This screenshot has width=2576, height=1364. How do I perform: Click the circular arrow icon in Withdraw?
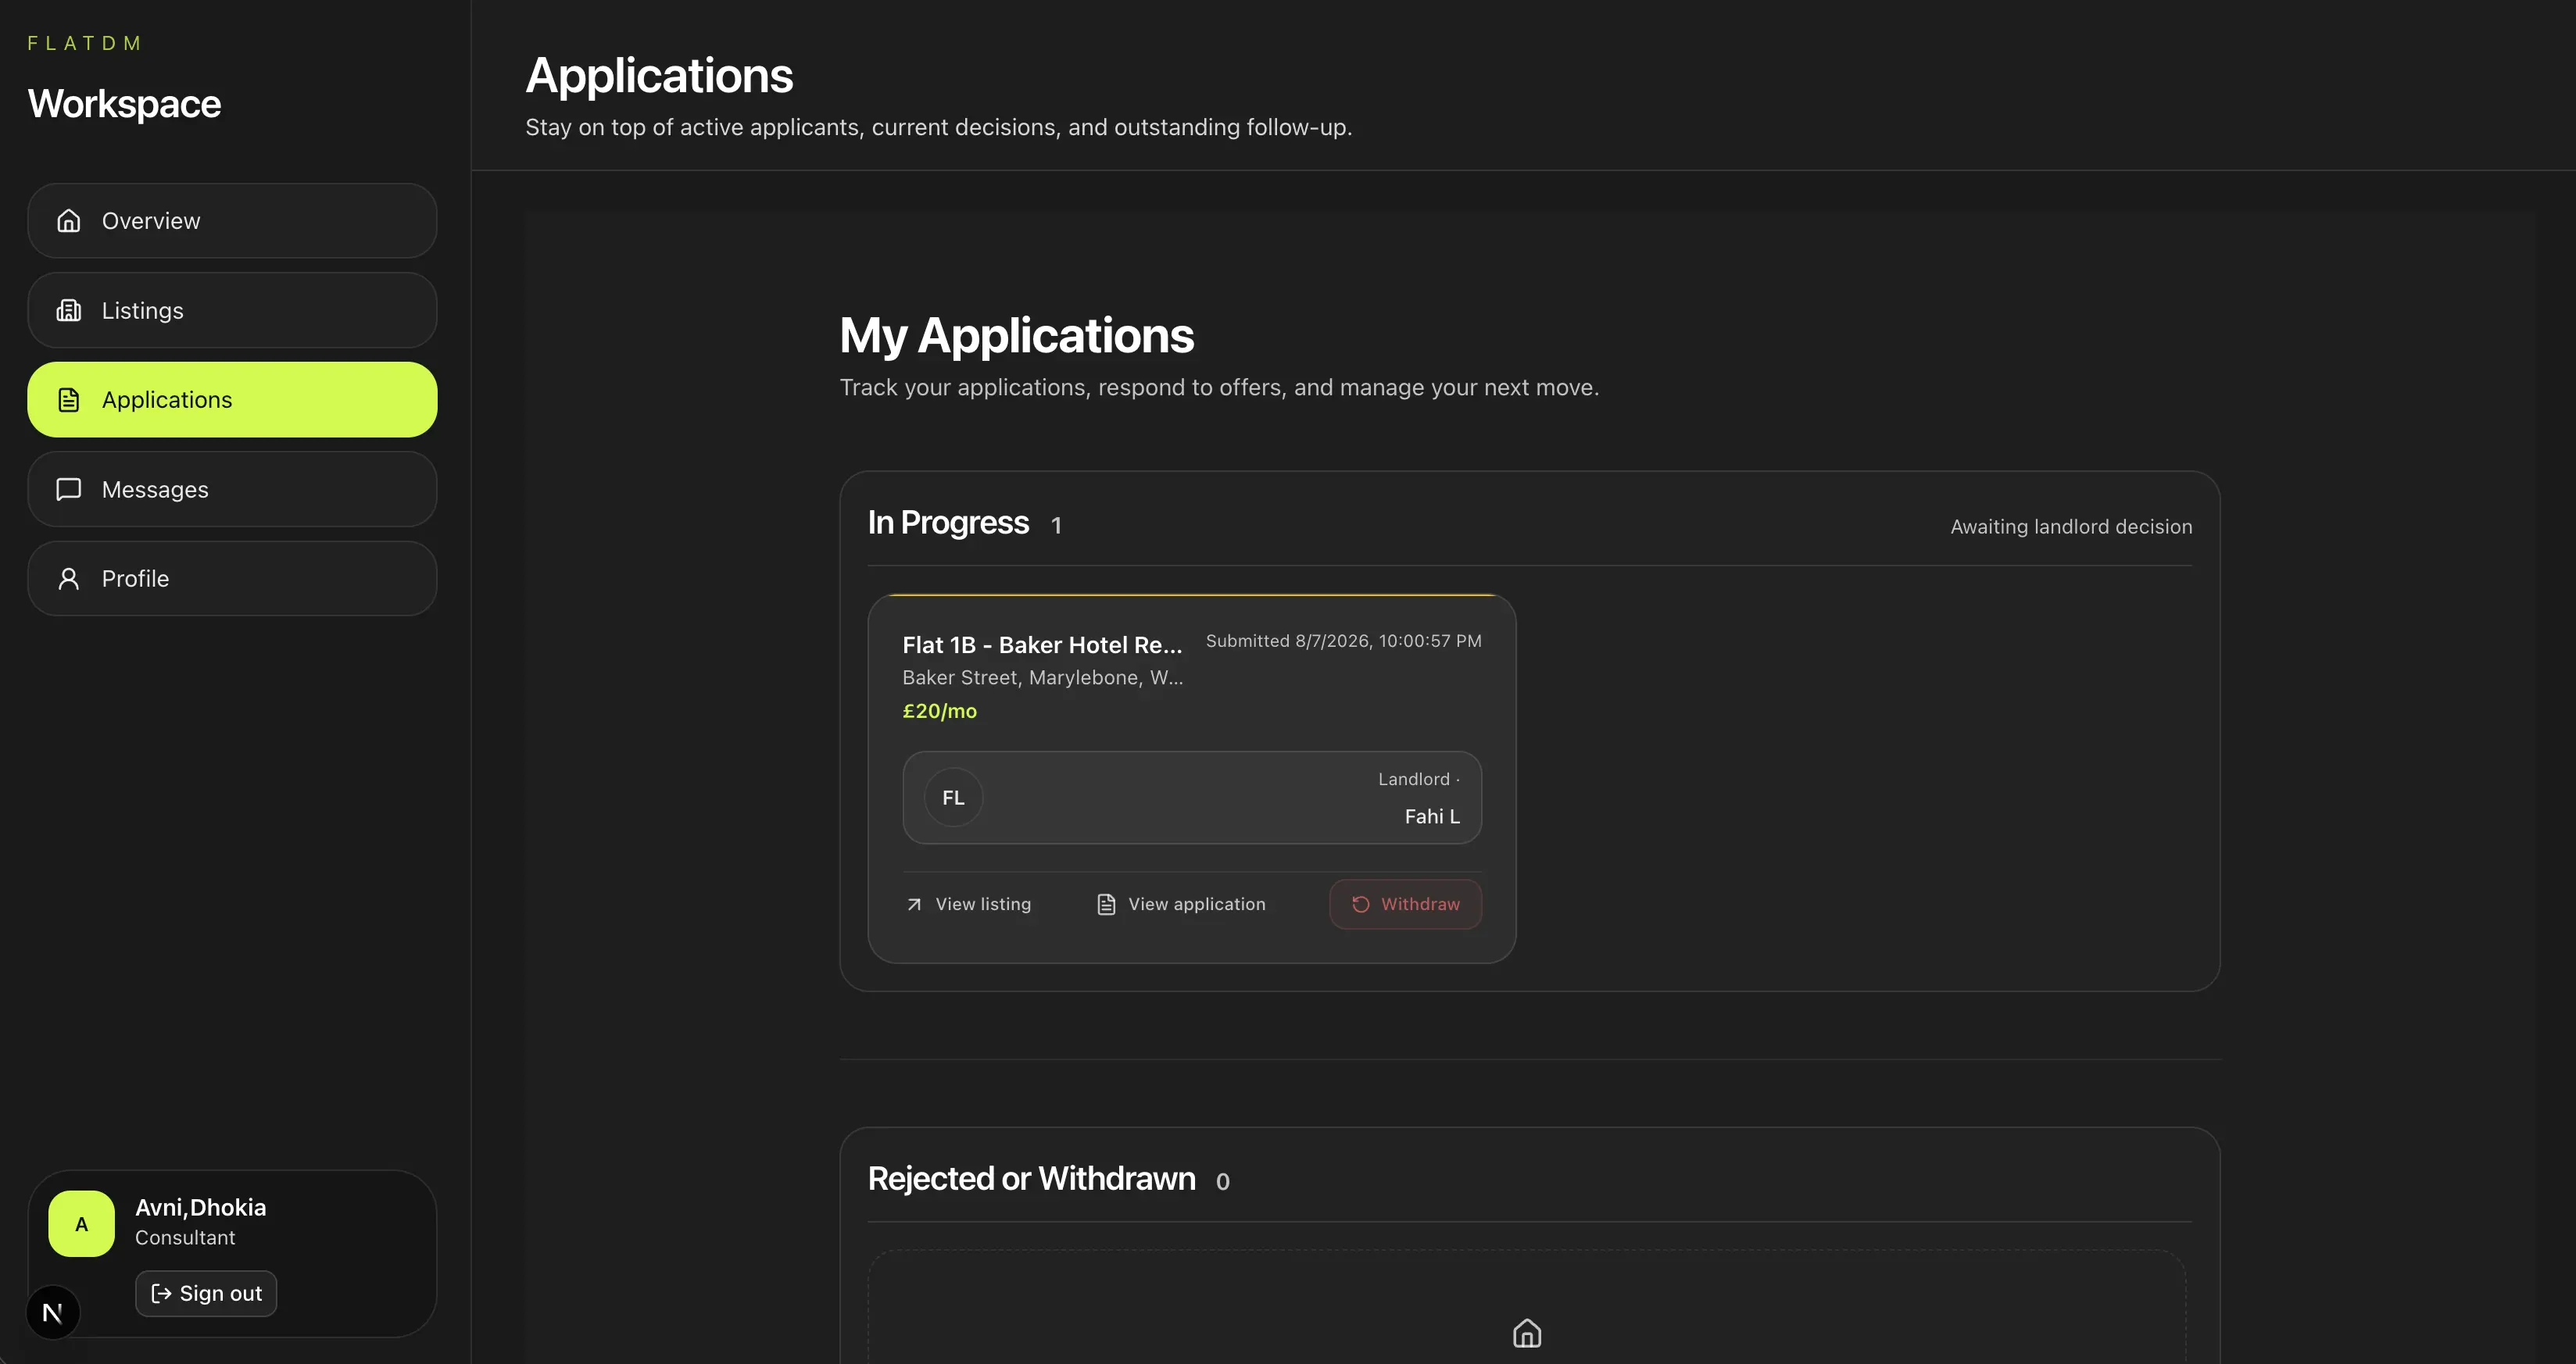tap(1361, 905)
